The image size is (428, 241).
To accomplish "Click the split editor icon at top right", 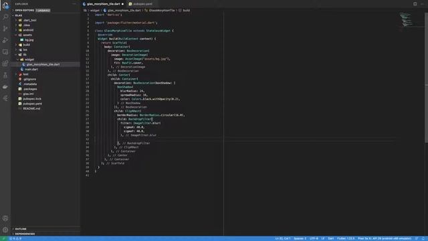I will (x=415, y=4).
